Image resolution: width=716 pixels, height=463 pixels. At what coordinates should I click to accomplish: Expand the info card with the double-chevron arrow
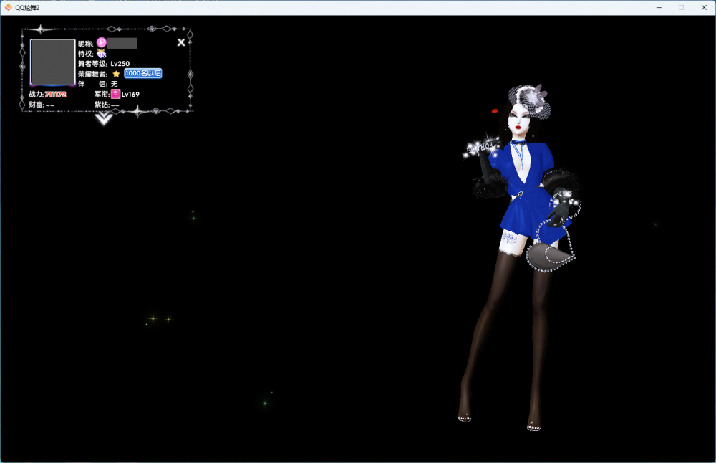point(104,119)
